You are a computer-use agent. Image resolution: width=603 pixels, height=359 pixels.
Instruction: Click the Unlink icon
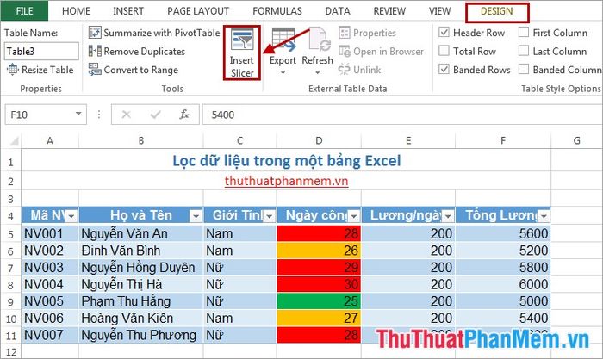tap(345, 70)
